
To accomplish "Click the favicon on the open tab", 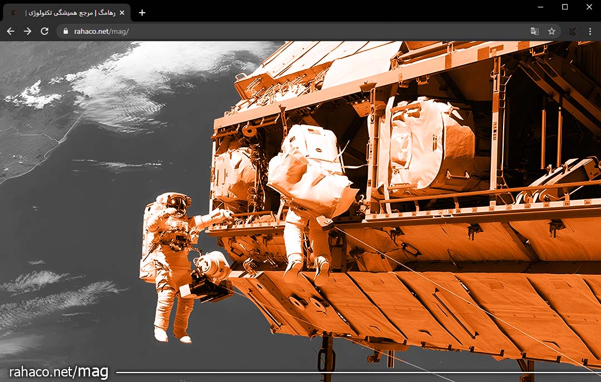I will [x=13, y=13].
